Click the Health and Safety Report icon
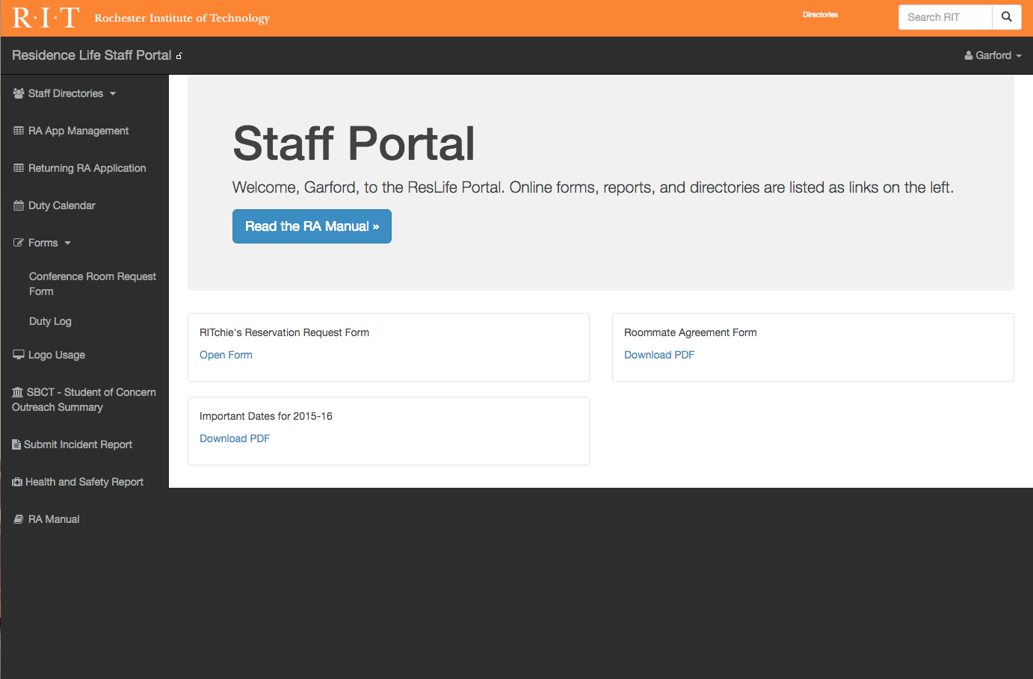Viewport: 1033px width, 679px height. coord(17,482)
